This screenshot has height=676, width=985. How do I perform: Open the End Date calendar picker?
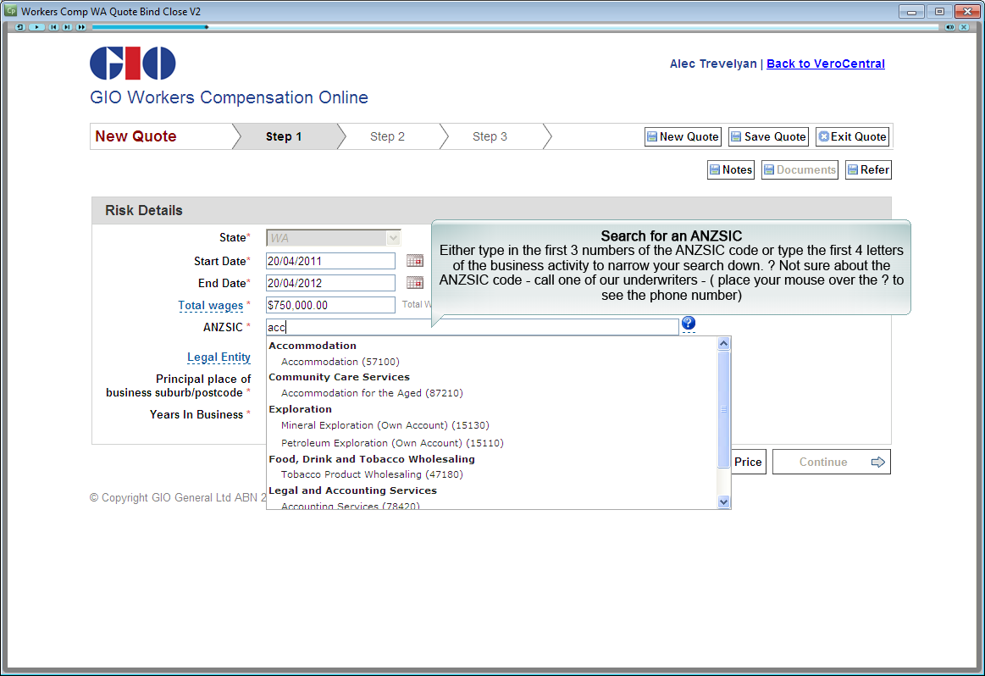pyautogui.click(x=415, y=283)
